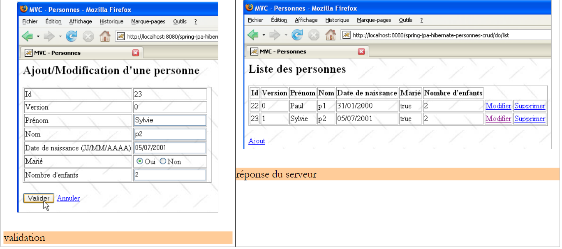
Task: Click the Valider button
Action: [x=39, y=198]
